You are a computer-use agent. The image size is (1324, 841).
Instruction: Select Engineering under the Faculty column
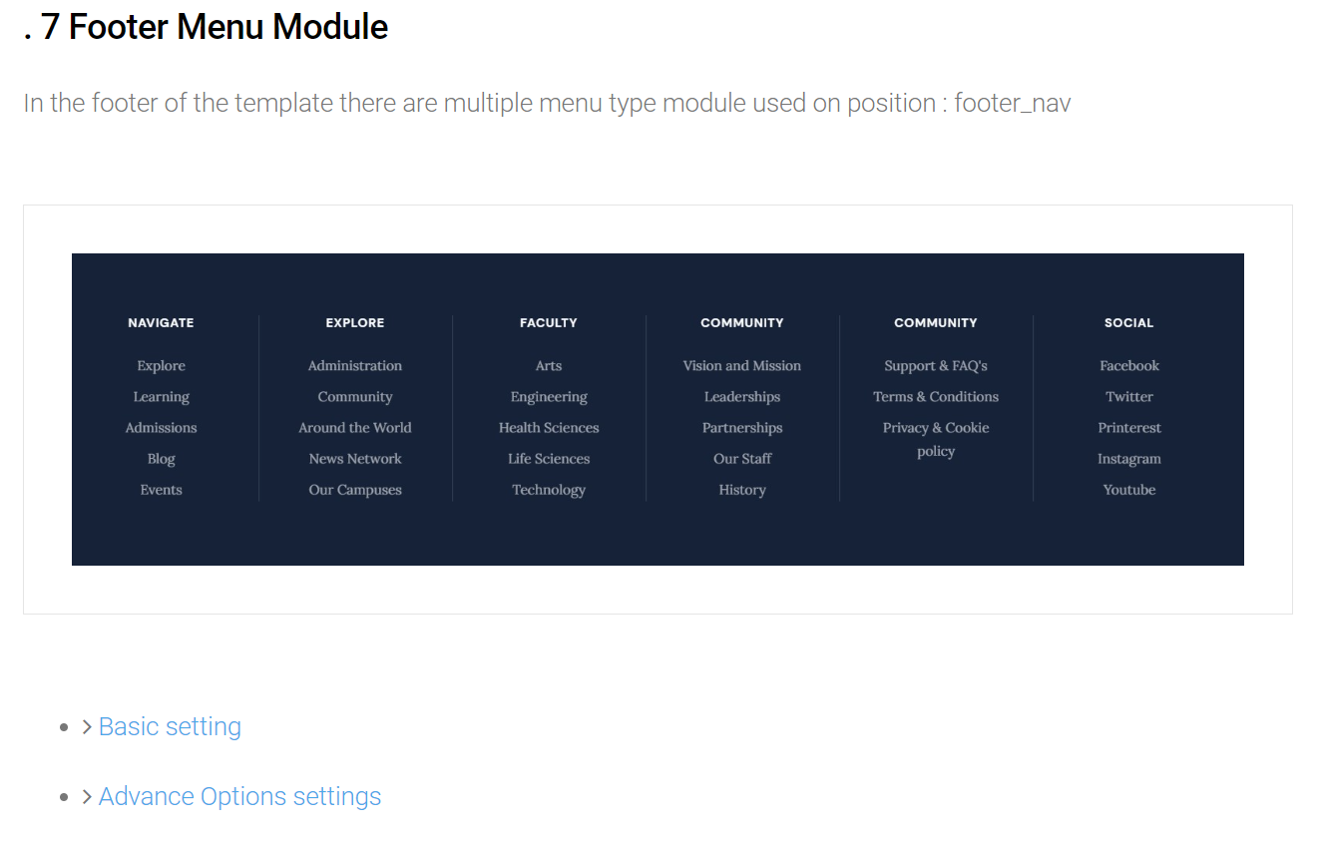click(549, 397)
